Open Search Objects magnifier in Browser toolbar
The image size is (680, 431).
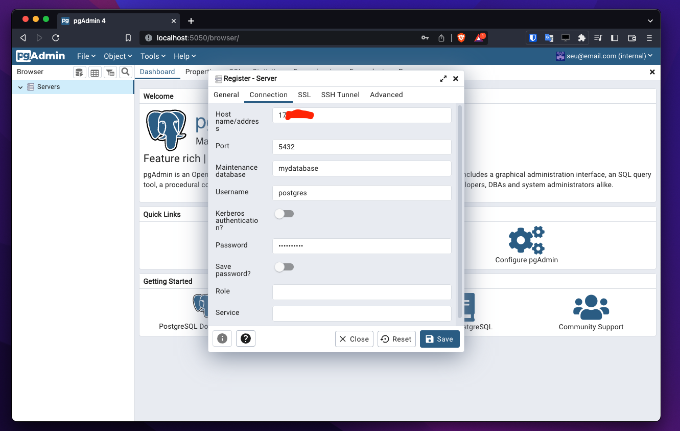(125, 72)
